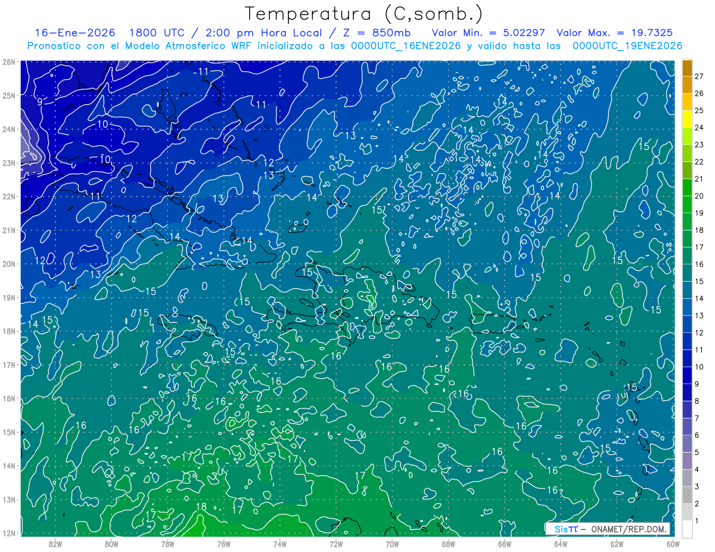The height and width of the screenshot is (552, 715).
Task: Click the '70W' longitude axis label
Action: (392, 544)
